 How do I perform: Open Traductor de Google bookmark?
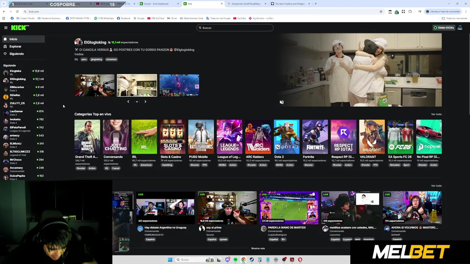(x=218, y=18)
